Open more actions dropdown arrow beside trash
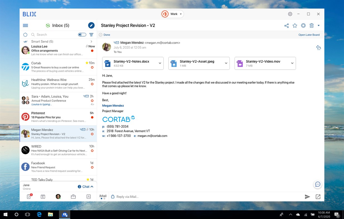 coord(319,26)
